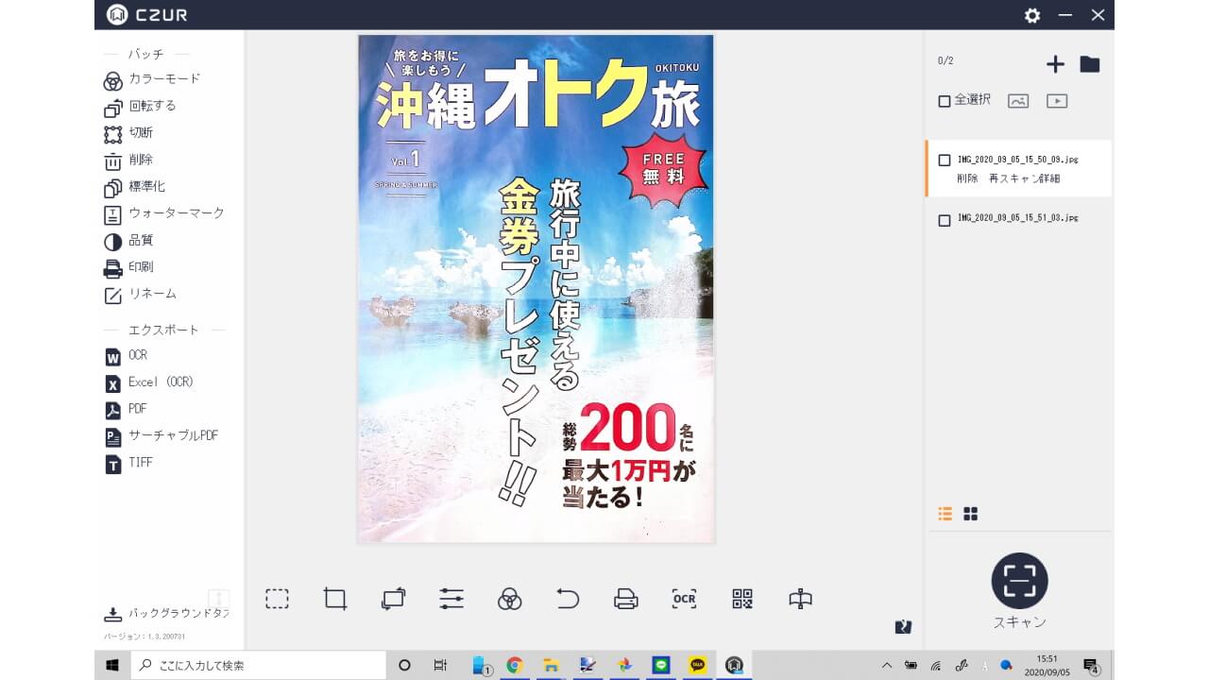The width and height of the screenshot is (1209, 680).
Task: Switch to grid thumbnail view
Action: pyautogui.click(x=970, y=514)
